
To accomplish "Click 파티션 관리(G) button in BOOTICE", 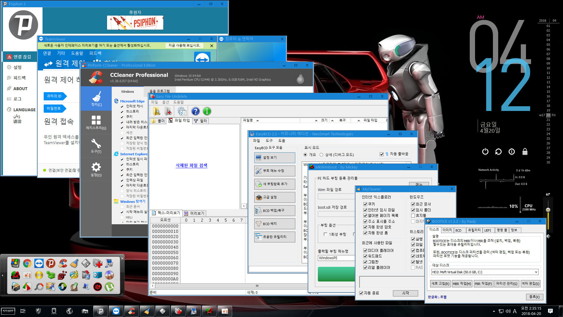I will [506, 284].
